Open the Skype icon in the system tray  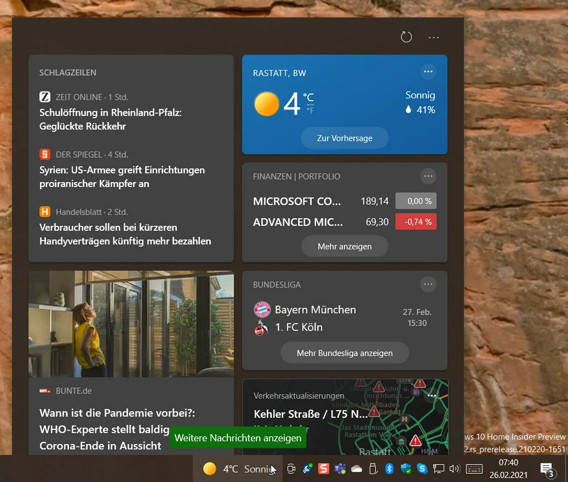point(422,469)
